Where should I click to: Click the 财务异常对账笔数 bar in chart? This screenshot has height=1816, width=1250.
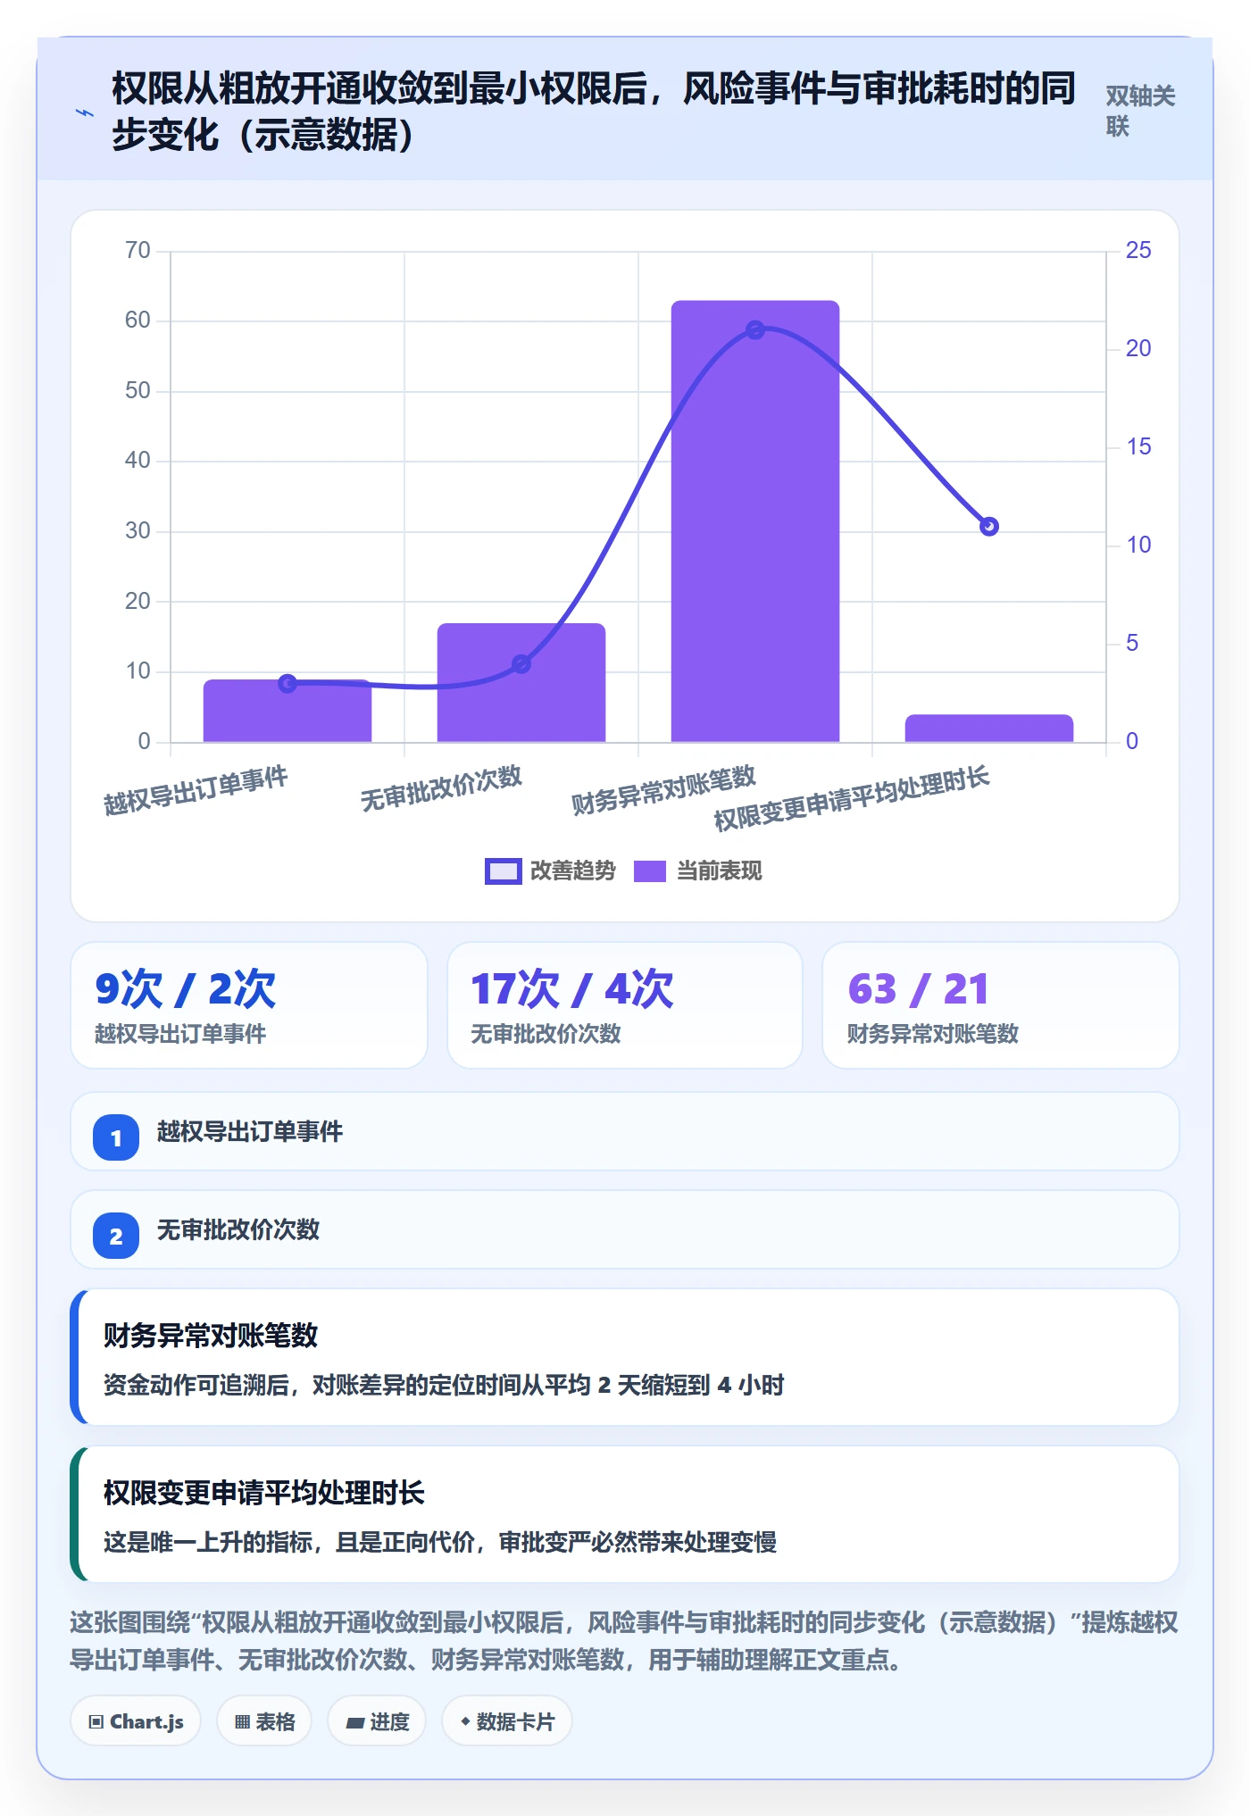click(755, 521)
